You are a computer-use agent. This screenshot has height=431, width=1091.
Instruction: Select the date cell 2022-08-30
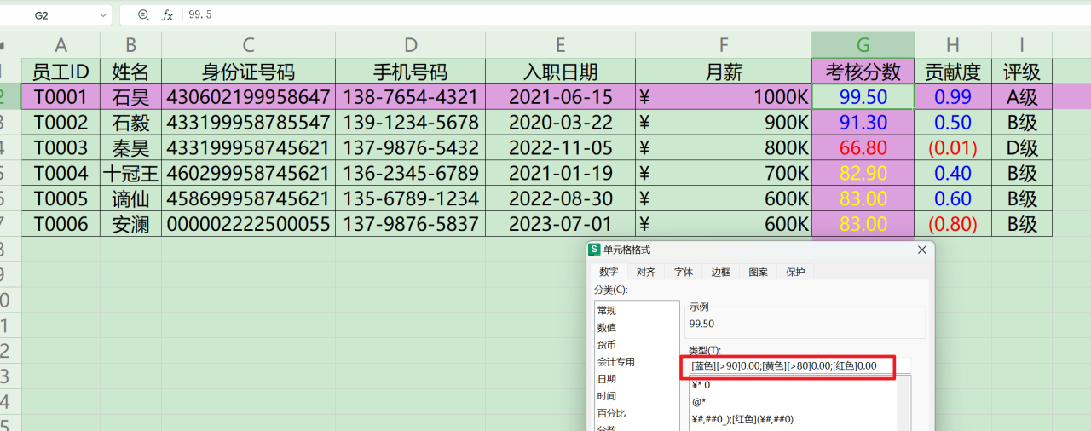coord(560,198)
